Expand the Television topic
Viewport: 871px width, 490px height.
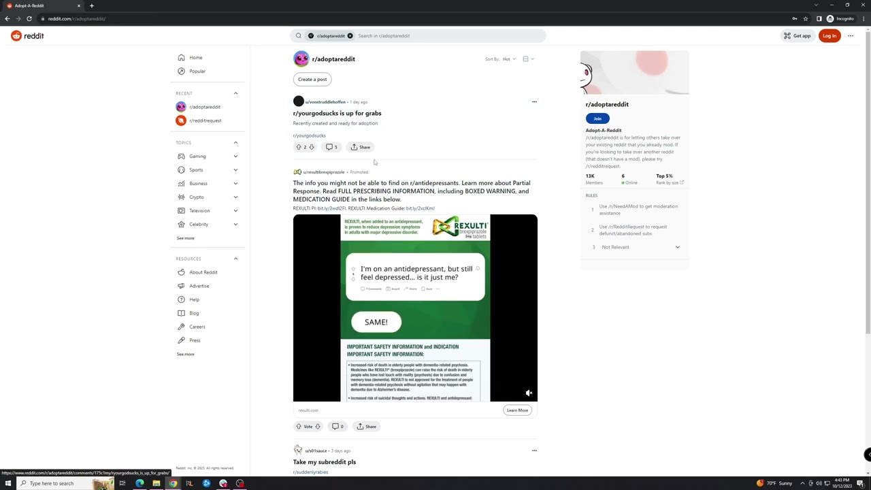click(235, 211)
